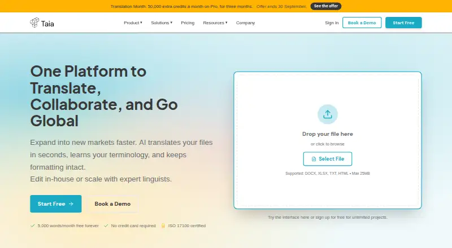Open the Pricing page
This screenshot has width=452, height=248.
click(x=188, y=23)
